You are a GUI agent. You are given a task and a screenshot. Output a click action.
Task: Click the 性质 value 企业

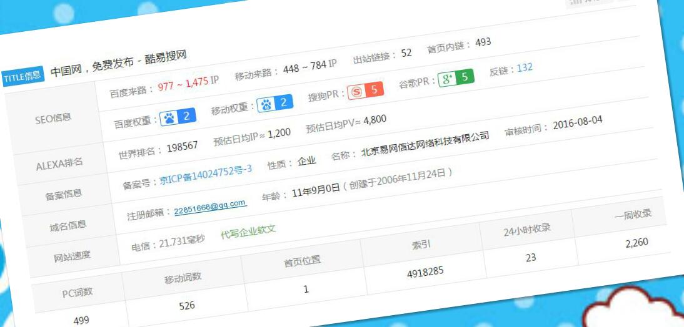(306, 160)
